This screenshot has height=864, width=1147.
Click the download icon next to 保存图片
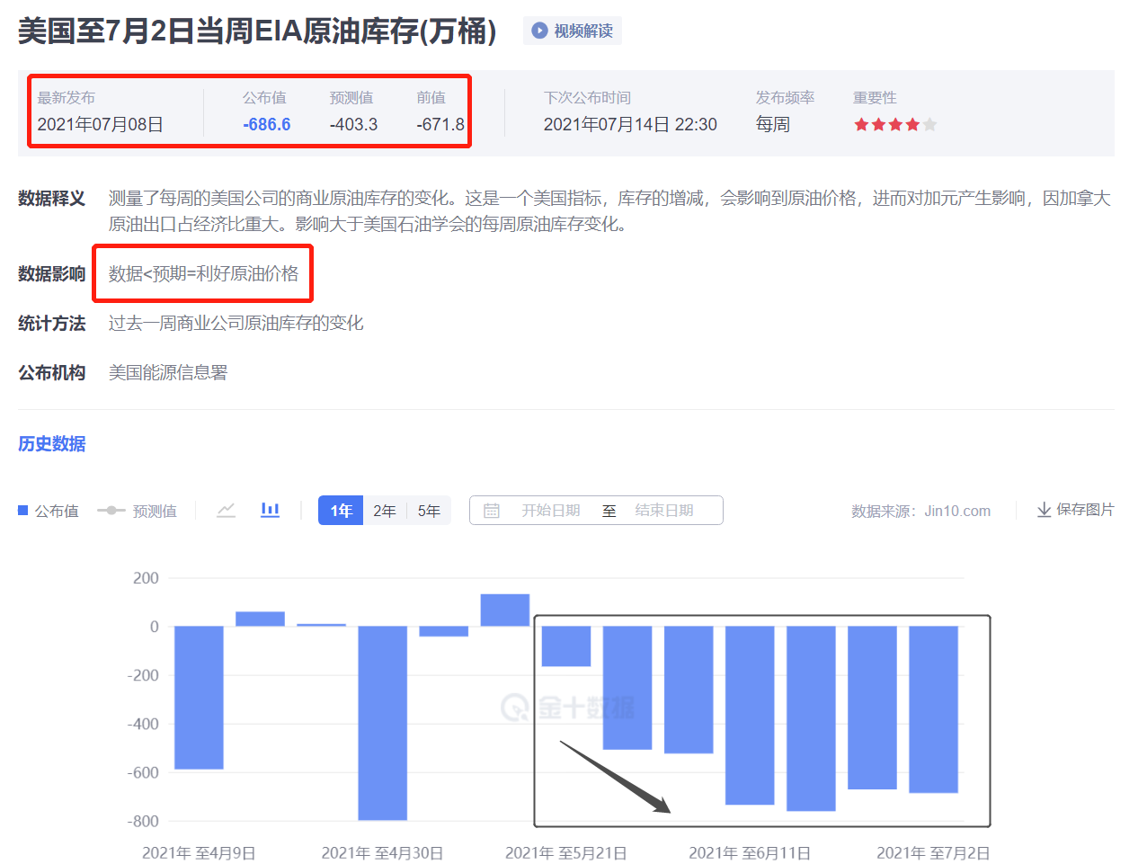pyautogui.click(x=1044, y=510)
